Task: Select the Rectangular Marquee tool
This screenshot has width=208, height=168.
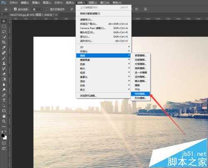Action: click(4, 26)
